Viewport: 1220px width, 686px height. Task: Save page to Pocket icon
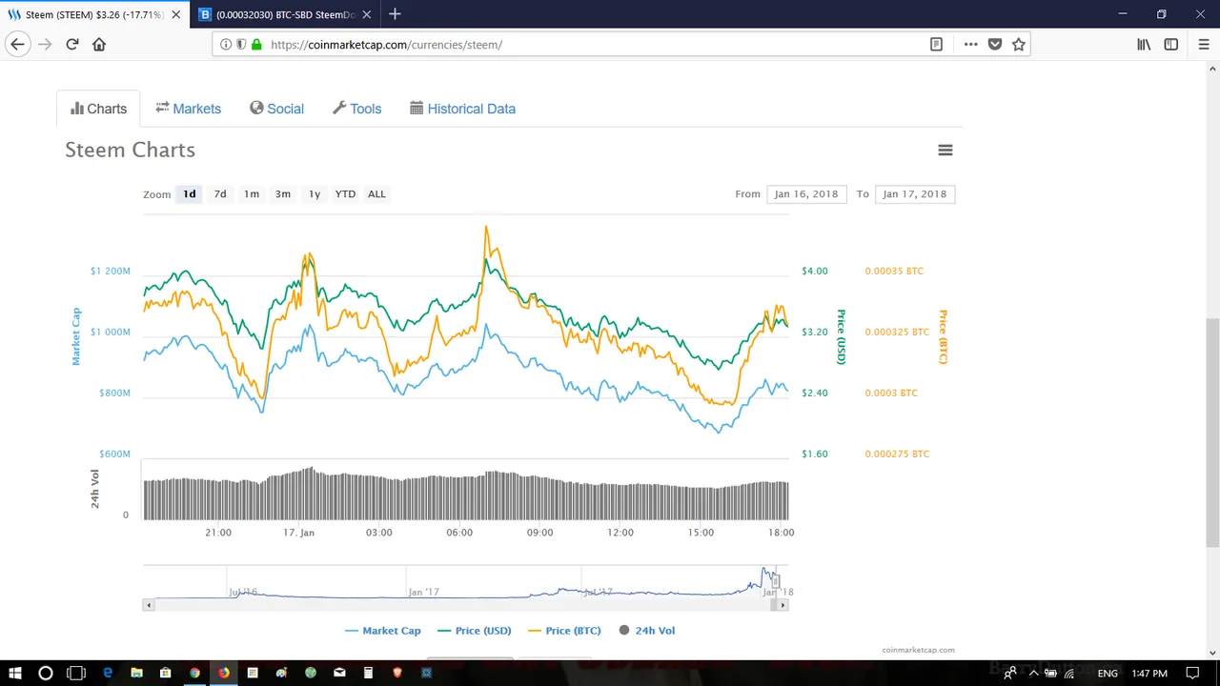click(995, 44)
